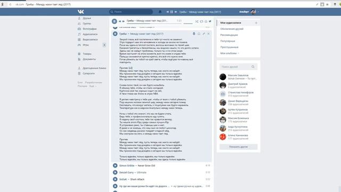Select Популярные tab

tap(228, 41)
